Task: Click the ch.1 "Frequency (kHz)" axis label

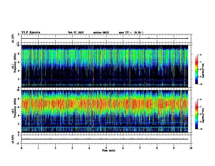Action: pos(15,63)
